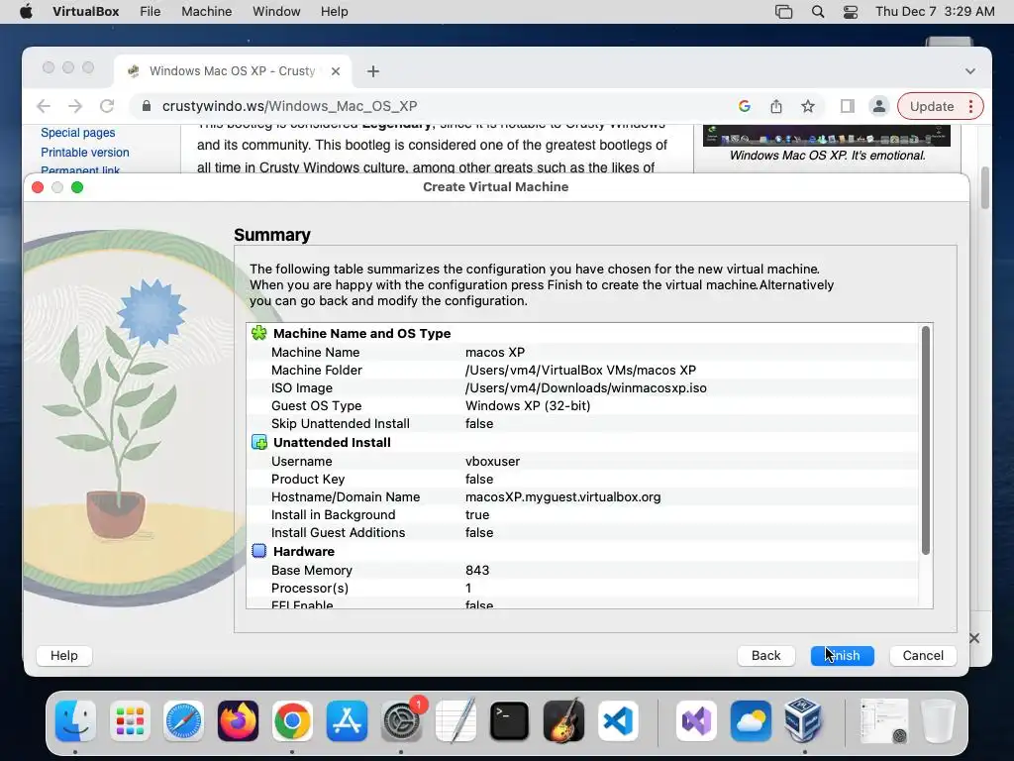Open Control Center in menu bar
This screenshot has width=1014, height=761.
click(851, 12)
